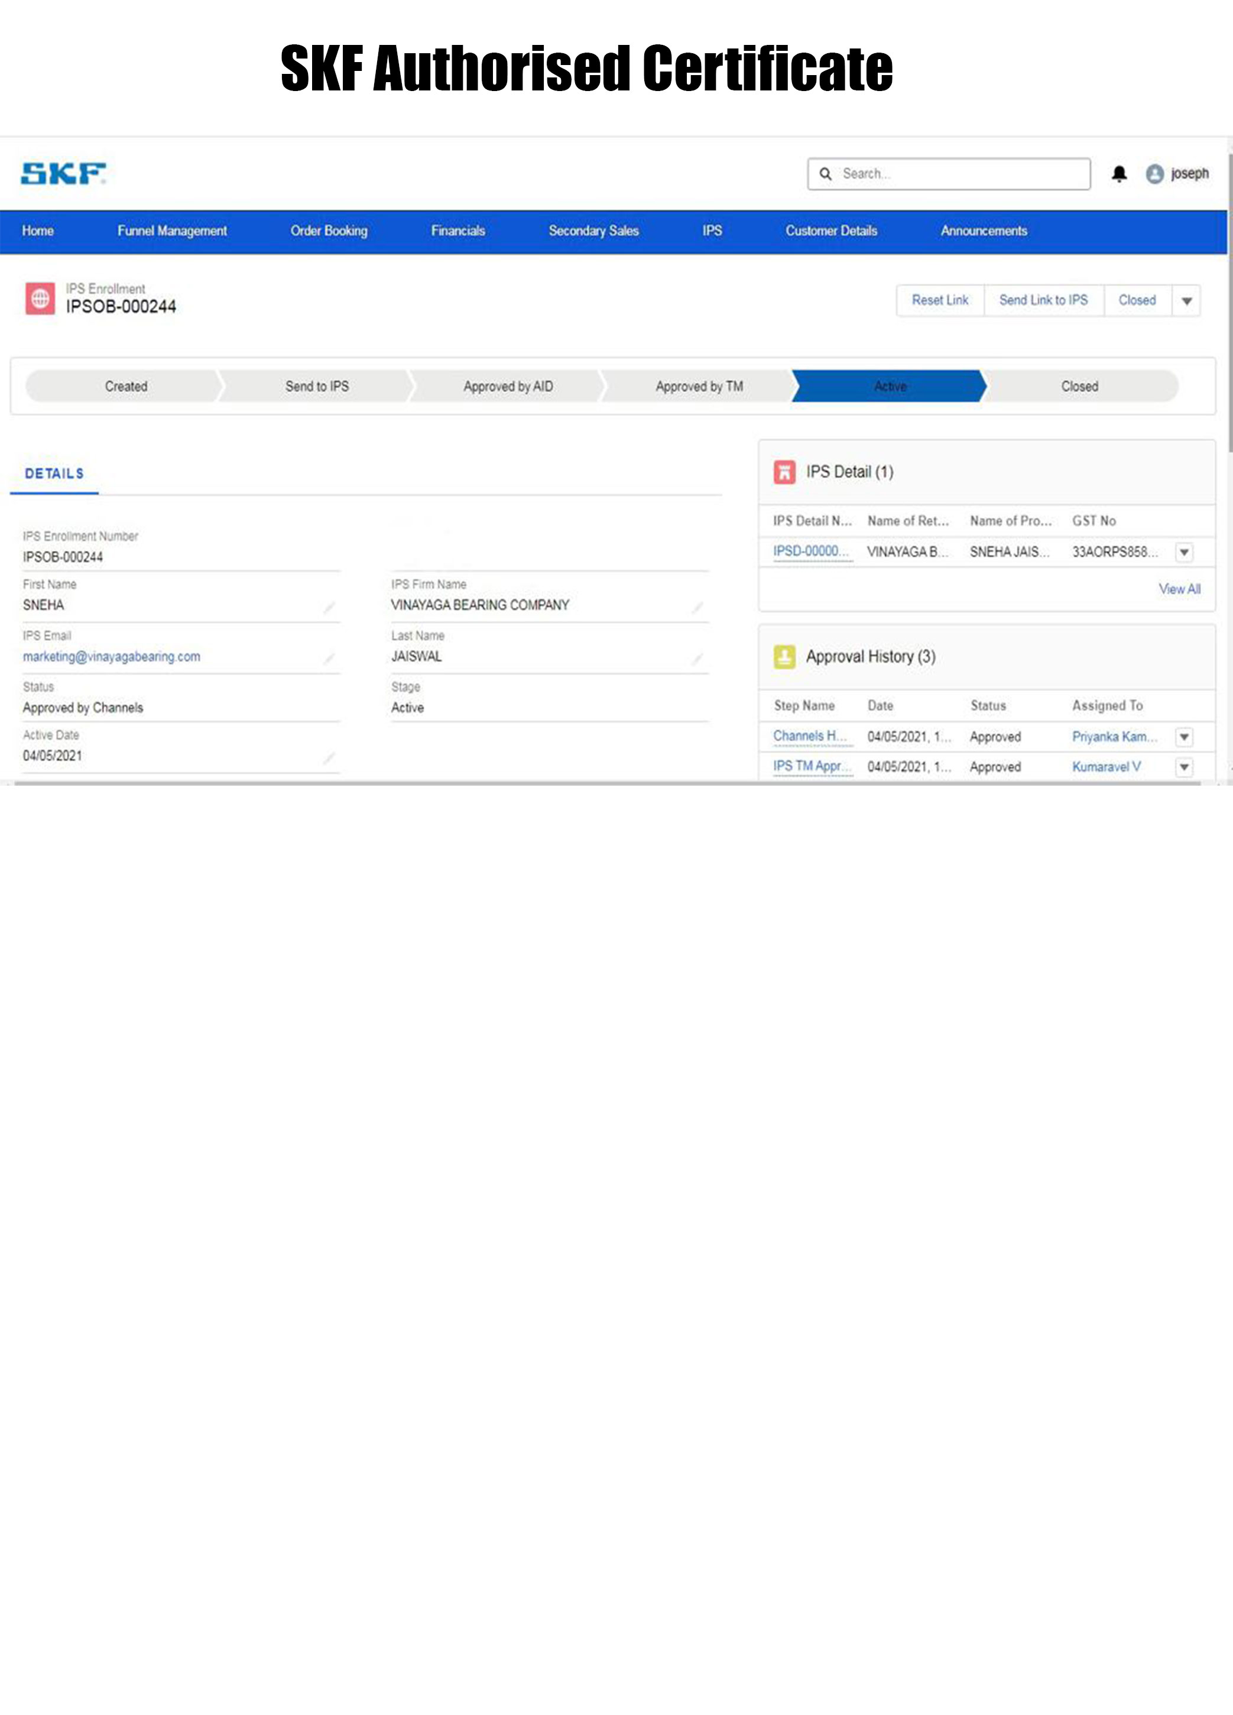Open the View All link
This screenshot has height=1715, width=1233.
pos(1179,589)
